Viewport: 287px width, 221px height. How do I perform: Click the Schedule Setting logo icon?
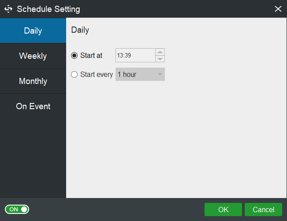pos(8,9)
